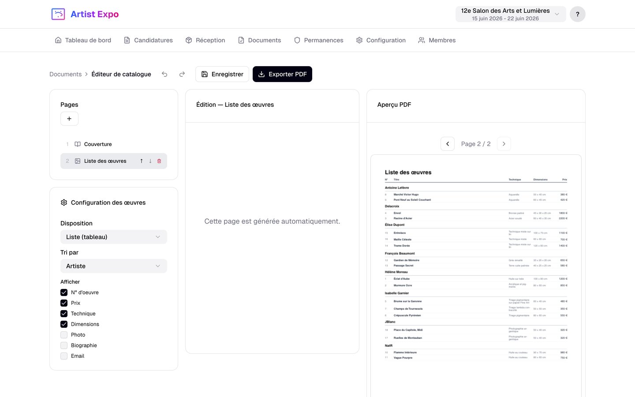Click Exporter PDF button
635x397 pixels.
coord(282,74)
